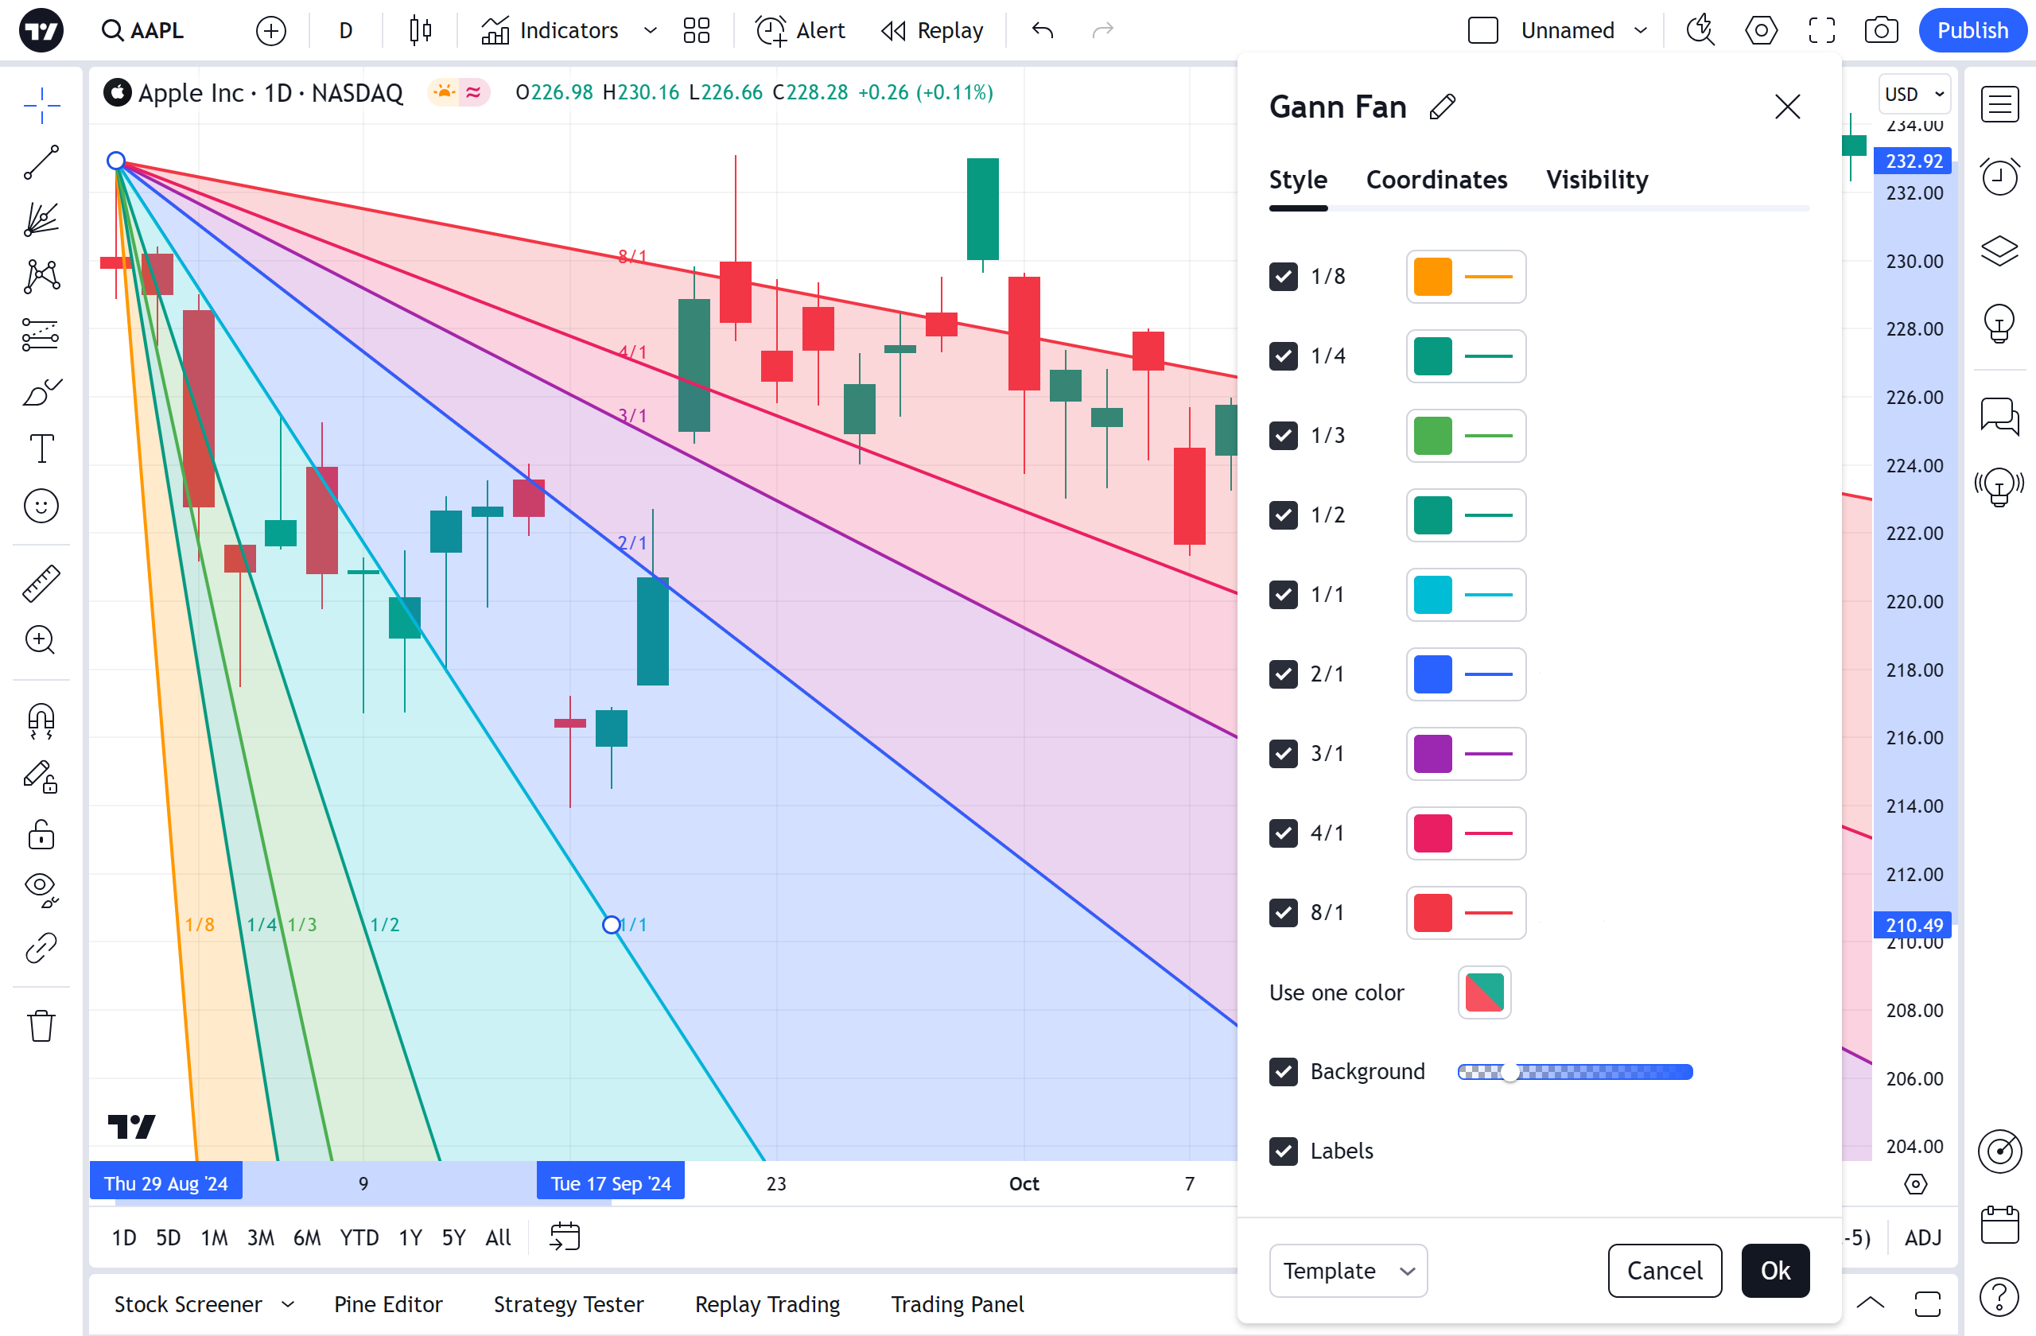This screenshot has width=2036, height=1336.
Task: Toggle the Background checkbox
Action: coord(1283,1072)
